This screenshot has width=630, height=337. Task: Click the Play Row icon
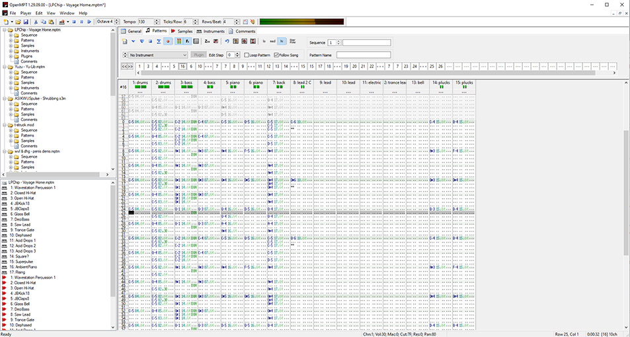pyautogui.click(x=159, y=41)
